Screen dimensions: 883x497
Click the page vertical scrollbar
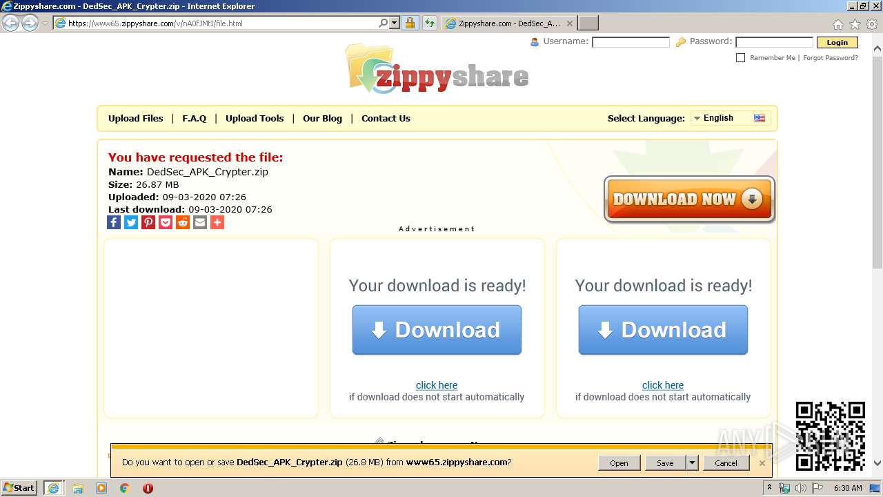coord(877,162)
